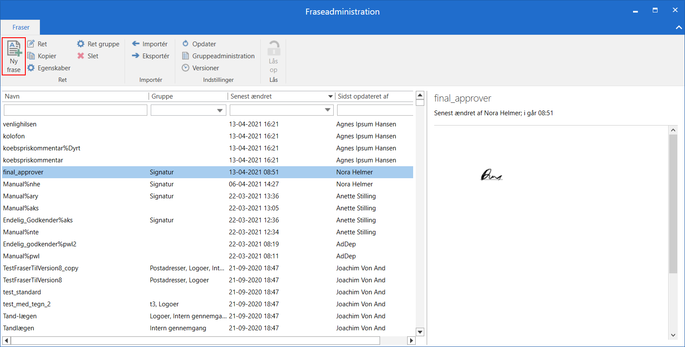
Task: Click the preview pane vertical scrollbar thumb
Action: (673, 203)
